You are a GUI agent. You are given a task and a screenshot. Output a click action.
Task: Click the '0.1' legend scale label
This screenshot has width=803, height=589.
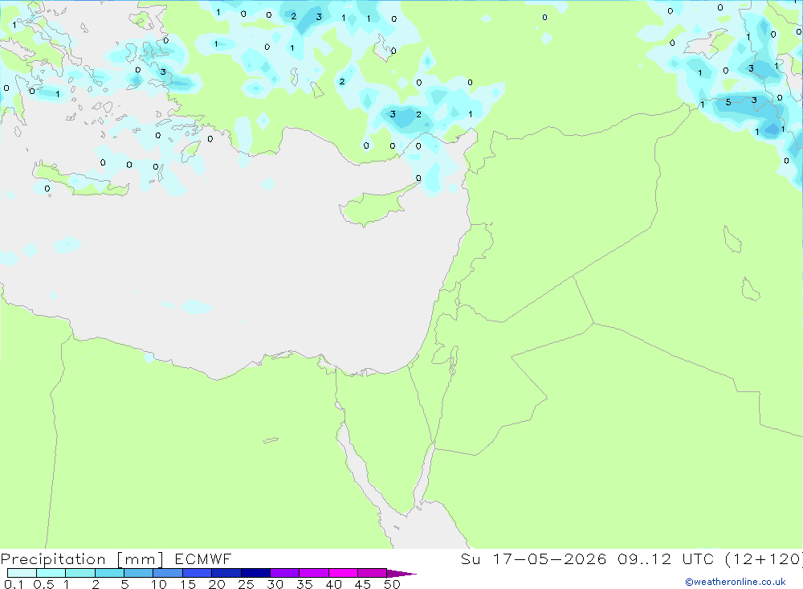pos(14,584)
